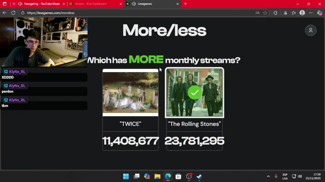Open the Microsoft 365 Copilot taskbar app
This screenshot has width=325, height=182.
click(x=147, y=176)
